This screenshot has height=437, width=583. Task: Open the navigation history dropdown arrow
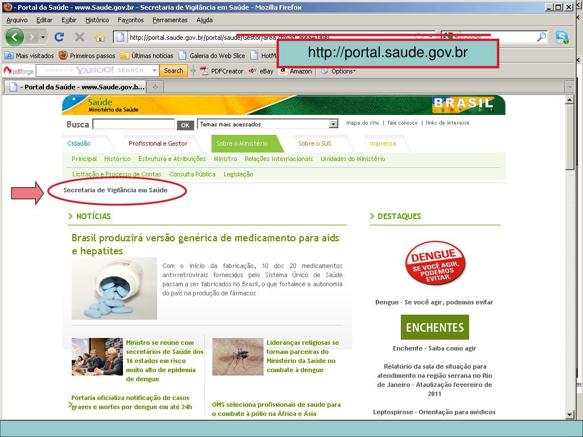click(43, 37)
